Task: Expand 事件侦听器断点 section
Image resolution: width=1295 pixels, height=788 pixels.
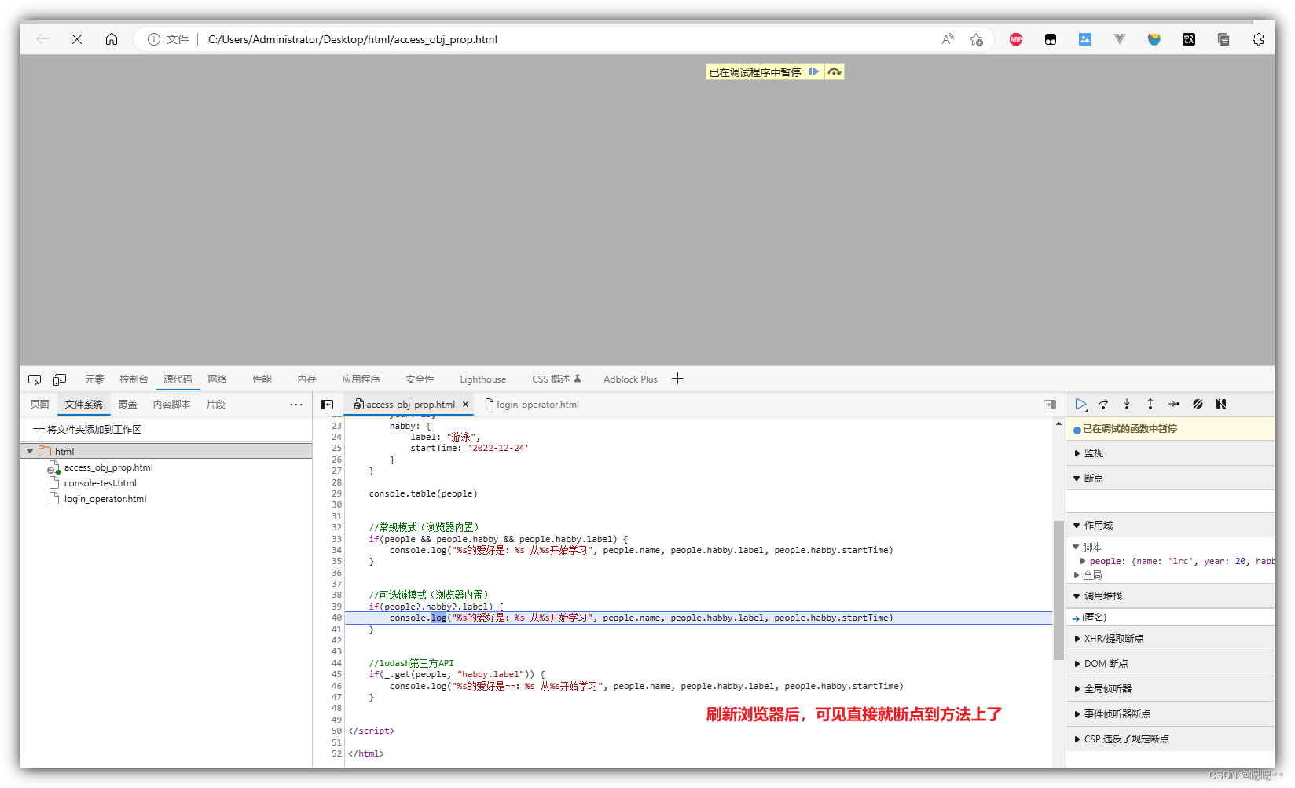Action: tap(1170, 714)
